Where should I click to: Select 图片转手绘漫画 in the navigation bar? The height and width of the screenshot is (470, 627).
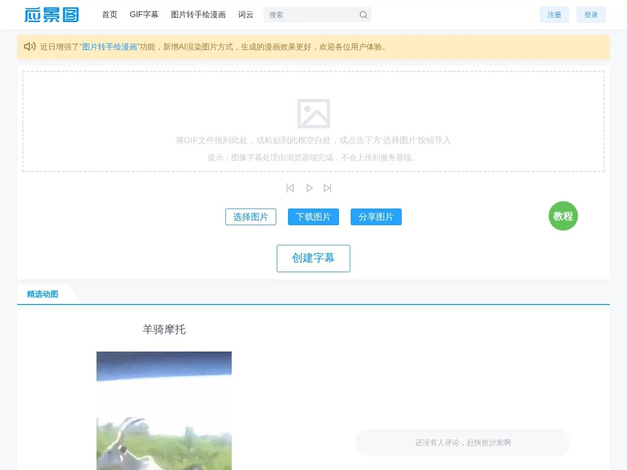(x=198, y=15)
